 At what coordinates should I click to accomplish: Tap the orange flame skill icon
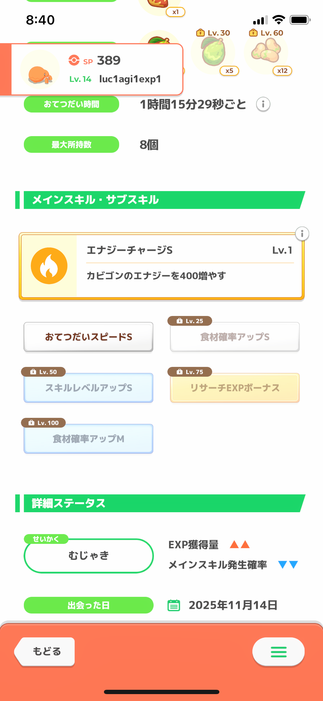click(49, 266)
